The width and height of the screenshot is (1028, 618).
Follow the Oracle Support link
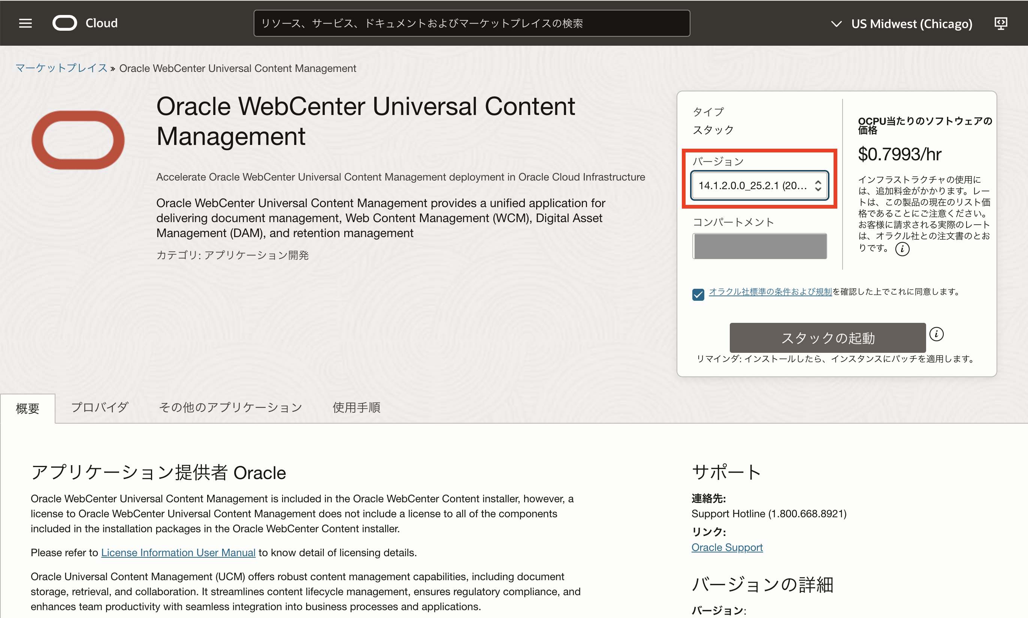727,547
